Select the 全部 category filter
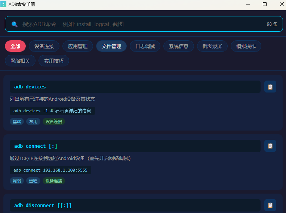This screenshot has height=213, width=286. (15, 46)
